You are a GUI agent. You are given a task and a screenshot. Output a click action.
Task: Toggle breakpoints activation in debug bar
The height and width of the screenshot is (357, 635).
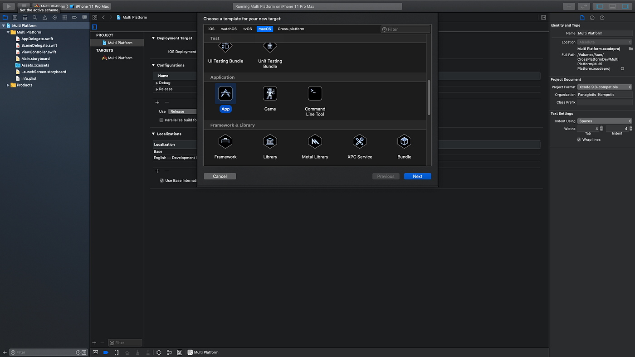(106, 352)
